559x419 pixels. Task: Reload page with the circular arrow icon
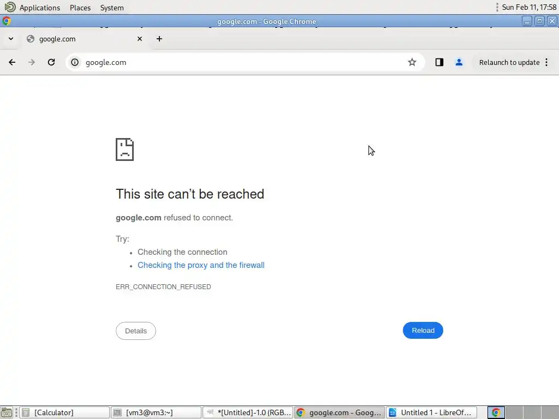(51, 62)
